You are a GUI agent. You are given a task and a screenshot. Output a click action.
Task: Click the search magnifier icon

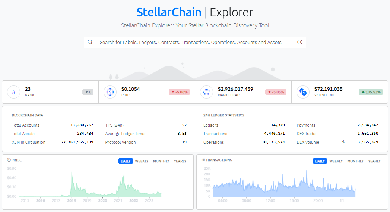pyautogui.click(x=90, y=42)
